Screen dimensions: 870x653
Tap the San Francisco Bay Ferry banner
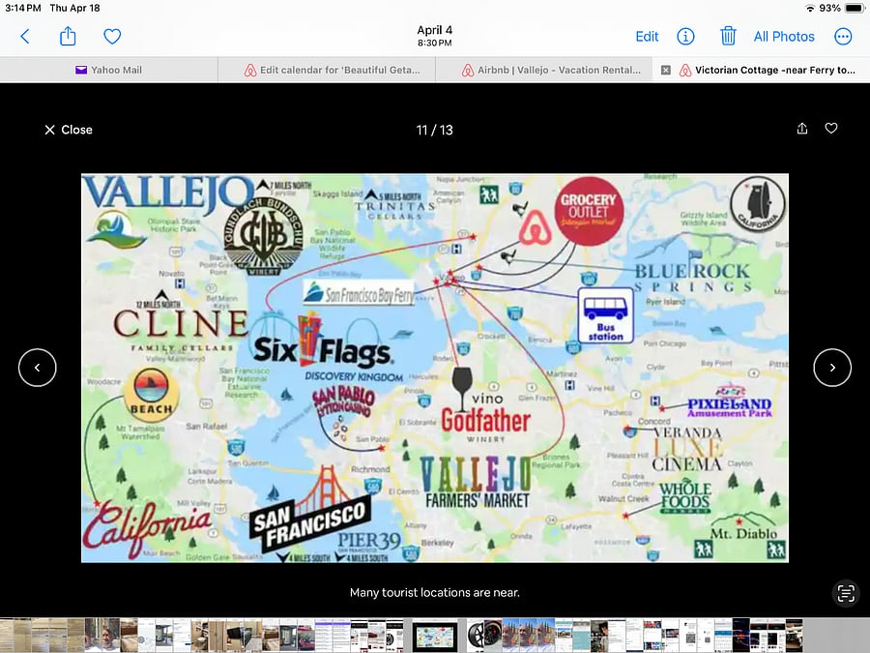click(359, 294)
